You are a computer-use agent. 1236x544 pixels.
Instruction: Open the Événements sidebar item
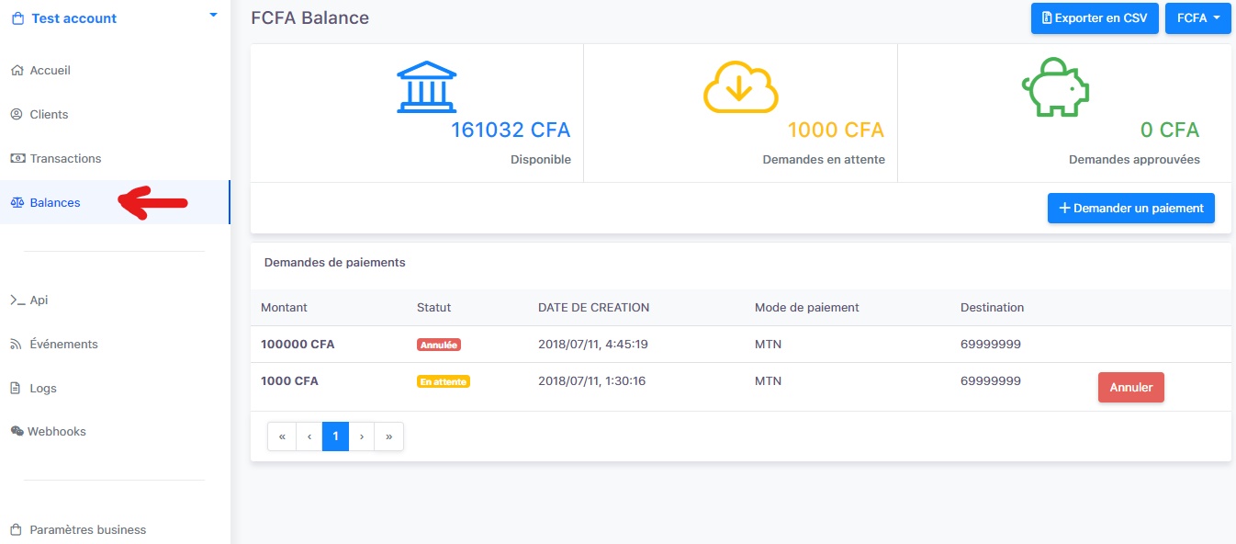coord(64,345)
